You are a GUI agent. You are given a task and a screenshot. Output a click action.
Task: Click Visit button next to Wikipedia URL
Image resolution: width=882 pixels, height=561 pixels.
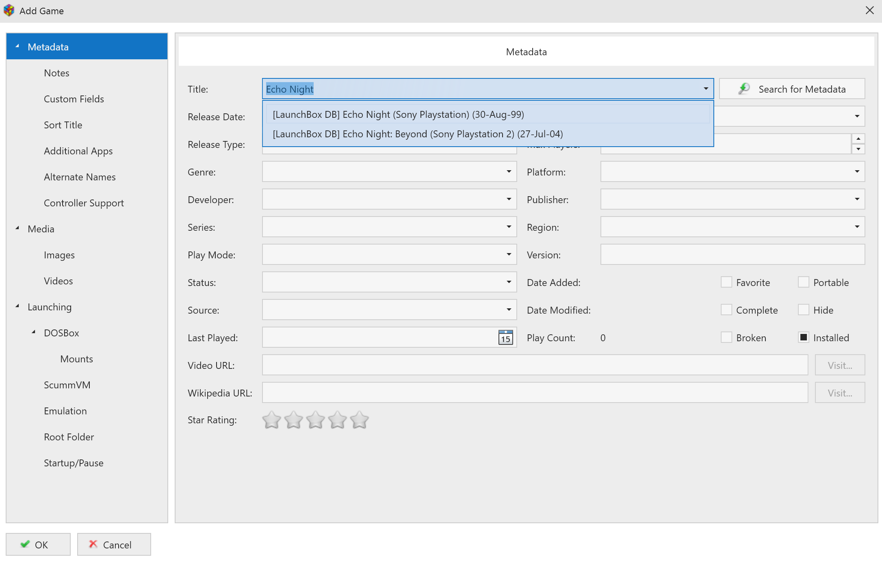[840, 392]
